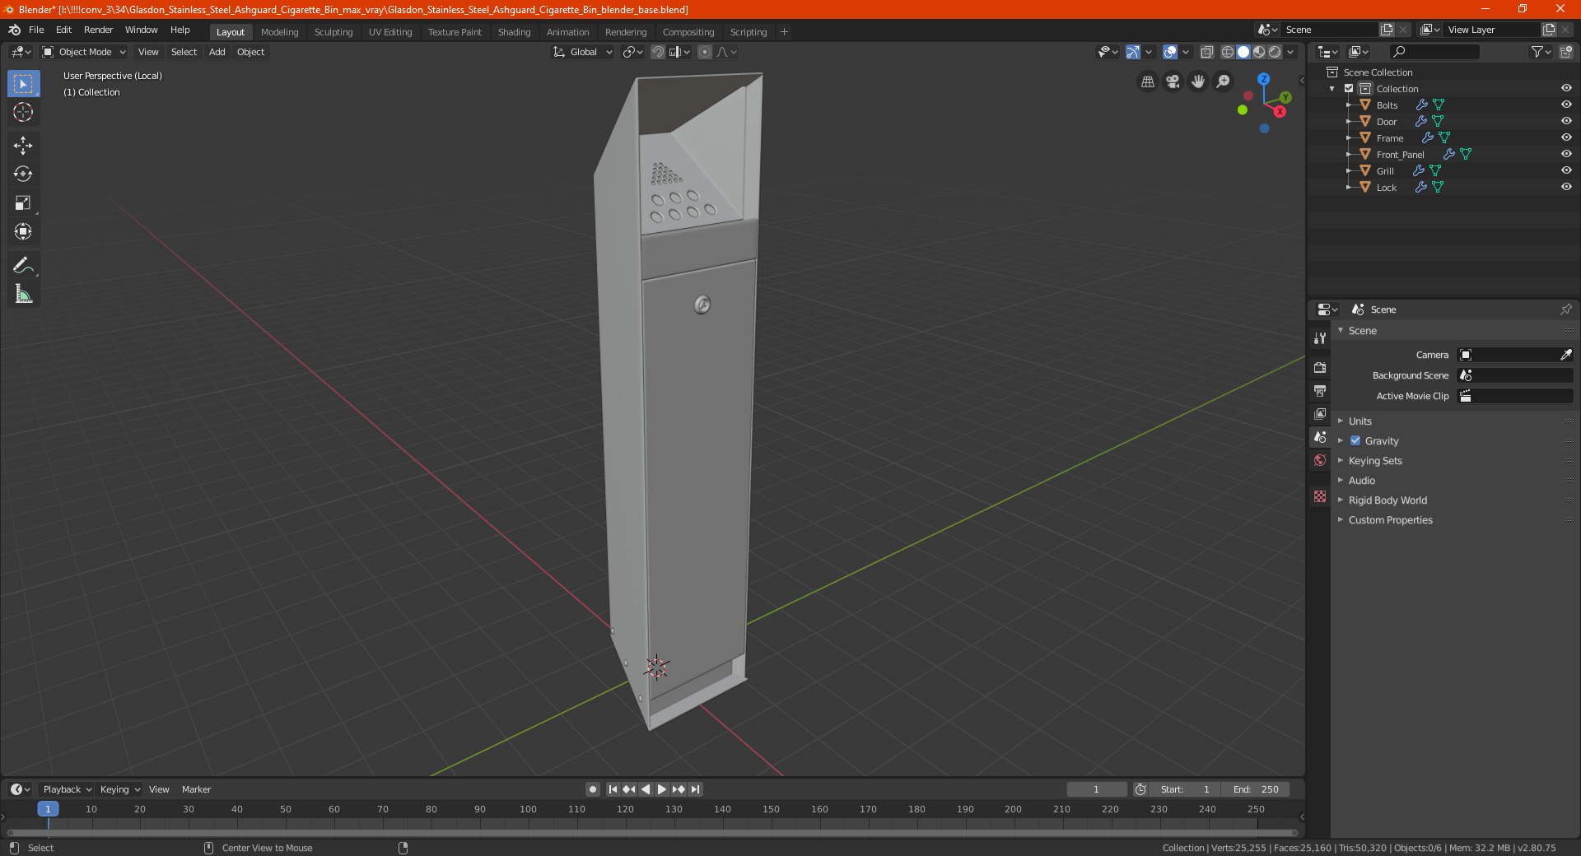Open the Object Mode dropdown
Screen dimensions: 1581x856
click(x=84, y=52)
